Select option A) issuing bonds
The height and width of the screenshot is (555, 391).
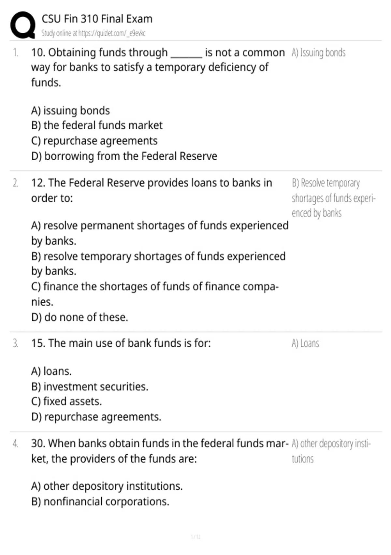click(70, 111)
